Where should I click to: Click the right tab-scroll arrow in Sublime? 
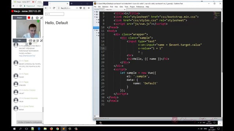click(103, 9)
